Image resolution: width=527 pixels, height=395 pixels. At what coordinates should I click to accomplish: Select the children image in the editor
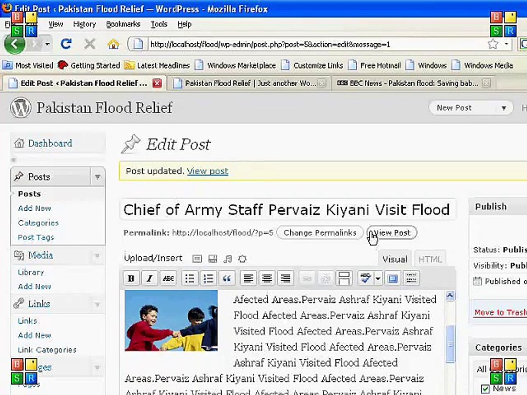tap(171, 321)
